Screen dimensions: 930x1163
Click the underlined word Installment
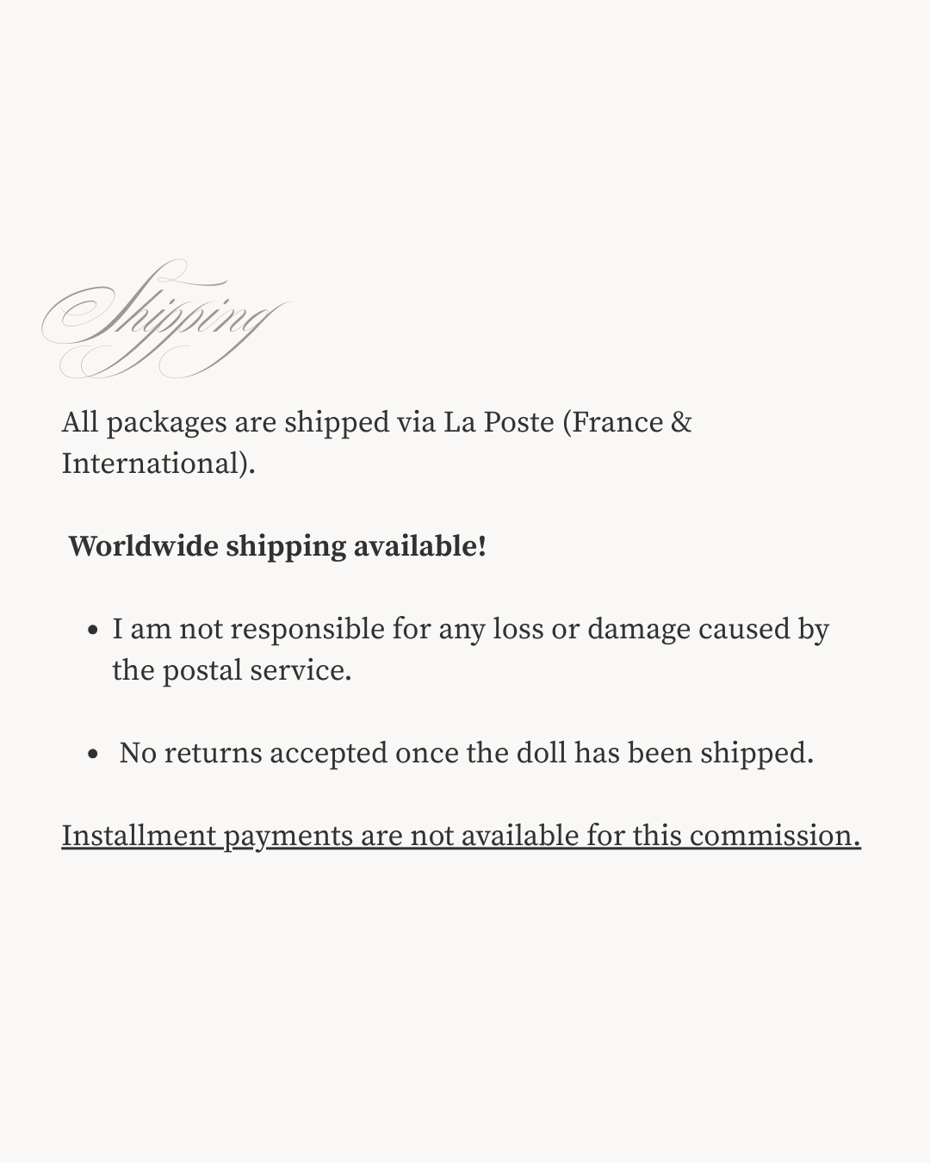click(139, 836)
